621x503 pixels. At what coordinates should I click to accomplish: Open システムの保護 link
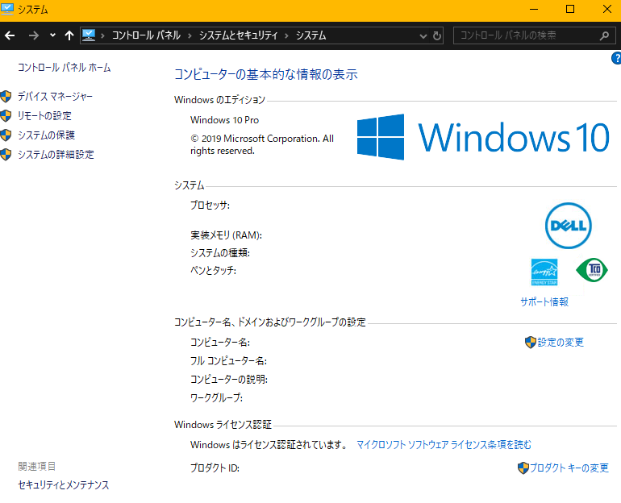coord(46,135)
